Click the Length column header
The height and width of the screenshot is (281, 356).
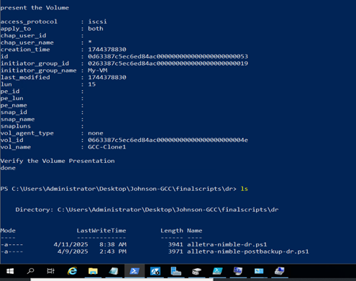pyautogui.click(x=172, y=231)
